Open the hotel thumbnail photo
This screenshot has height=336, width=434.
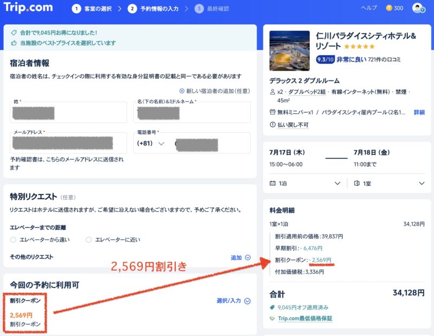point(290,50)
